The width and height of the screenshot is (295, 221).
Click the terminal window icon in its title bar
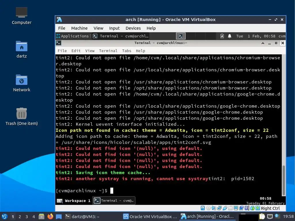[x=58, y=43]
